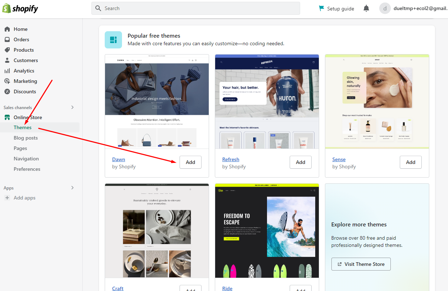Open the Ride theme preview thumbnail
448x291 pixels.
[267, 231]
